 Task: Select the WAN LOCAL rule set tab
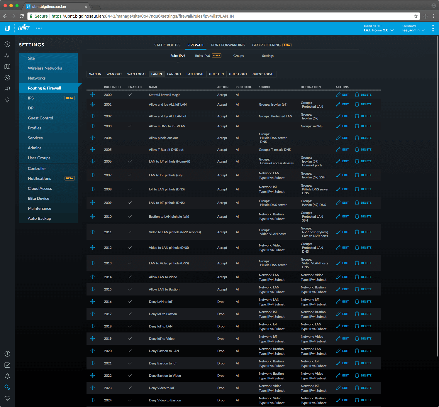[x=137, y=74]
